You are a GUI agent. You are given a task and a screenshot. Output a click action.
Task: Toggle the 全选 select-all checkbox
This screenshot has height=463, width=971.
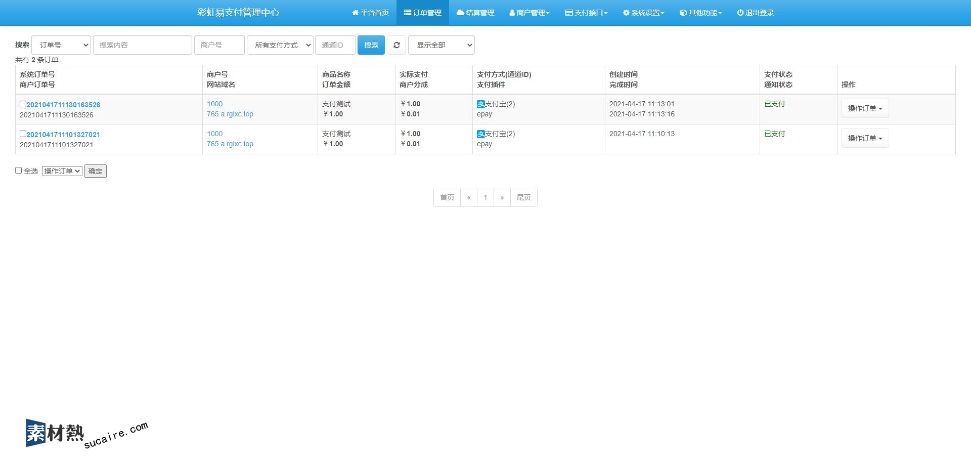point(18,171)
